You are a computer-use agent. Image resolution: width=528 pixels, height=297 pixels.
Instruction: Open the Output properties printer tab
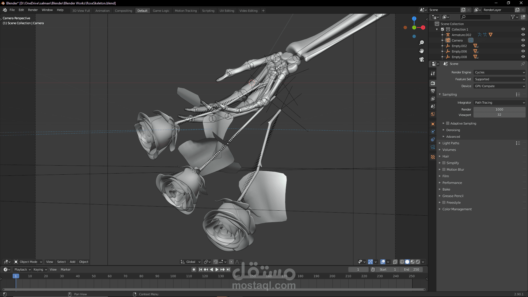(x=433, y=91)
